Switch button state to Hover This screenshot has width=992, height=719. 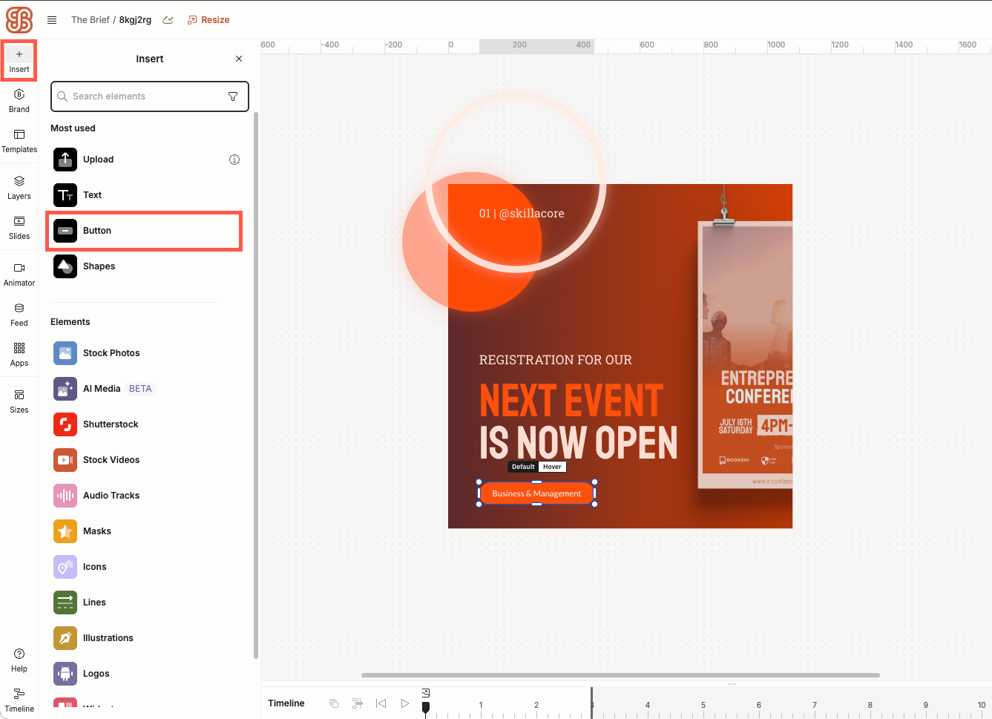point(552,467)
